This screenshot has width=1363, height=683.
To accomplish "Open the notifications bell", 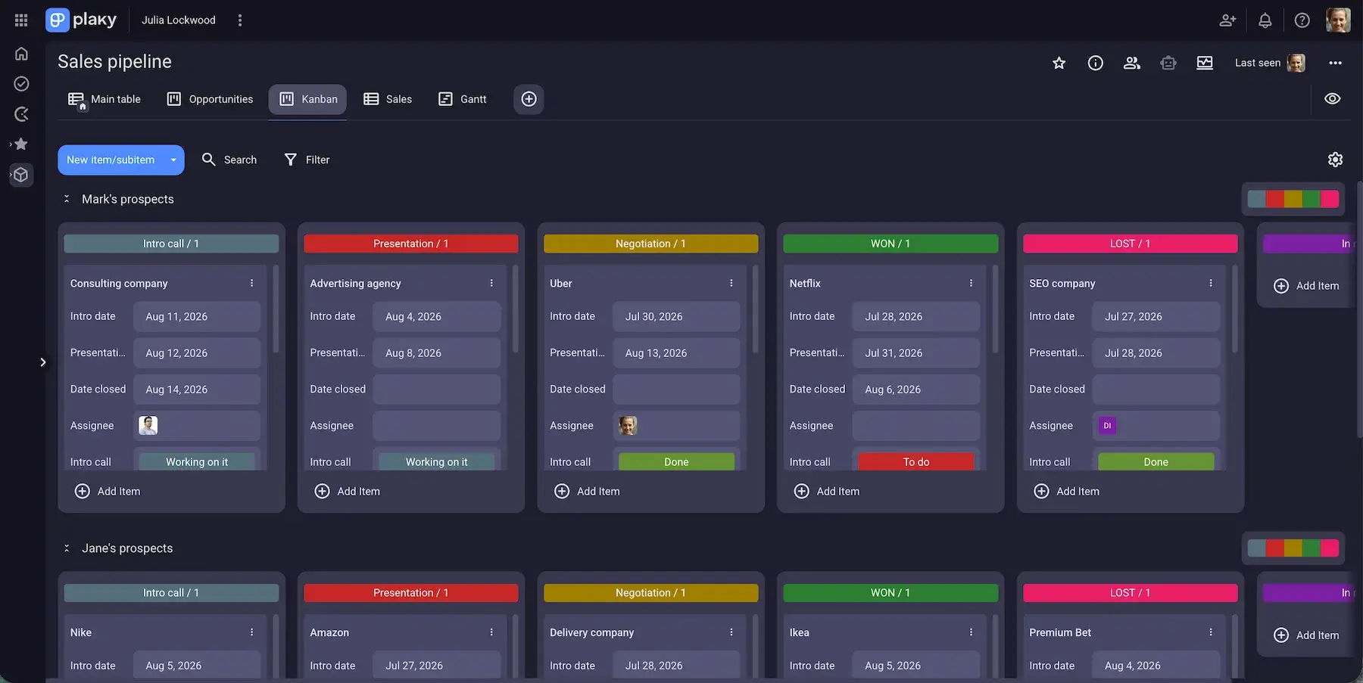I will coord(1265,20).
